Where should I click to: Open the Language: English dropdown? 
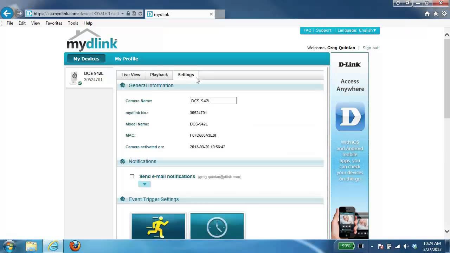pos(357,30)
